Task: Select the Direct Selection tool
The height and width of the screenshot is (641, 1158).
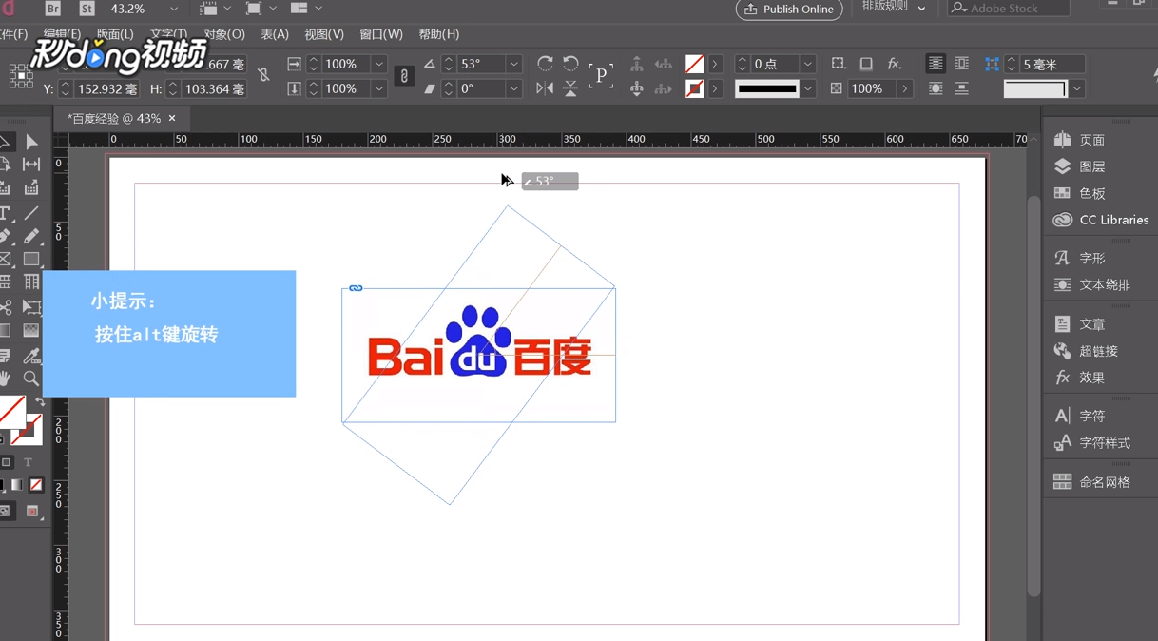Action: pyautogui.click(x=31, y=142)
